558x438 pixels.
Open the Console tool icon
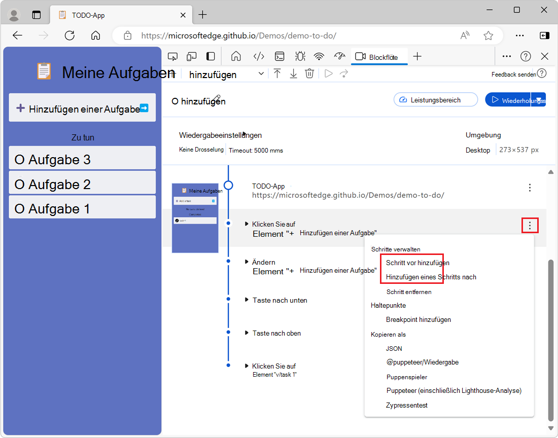coord(280,56)
